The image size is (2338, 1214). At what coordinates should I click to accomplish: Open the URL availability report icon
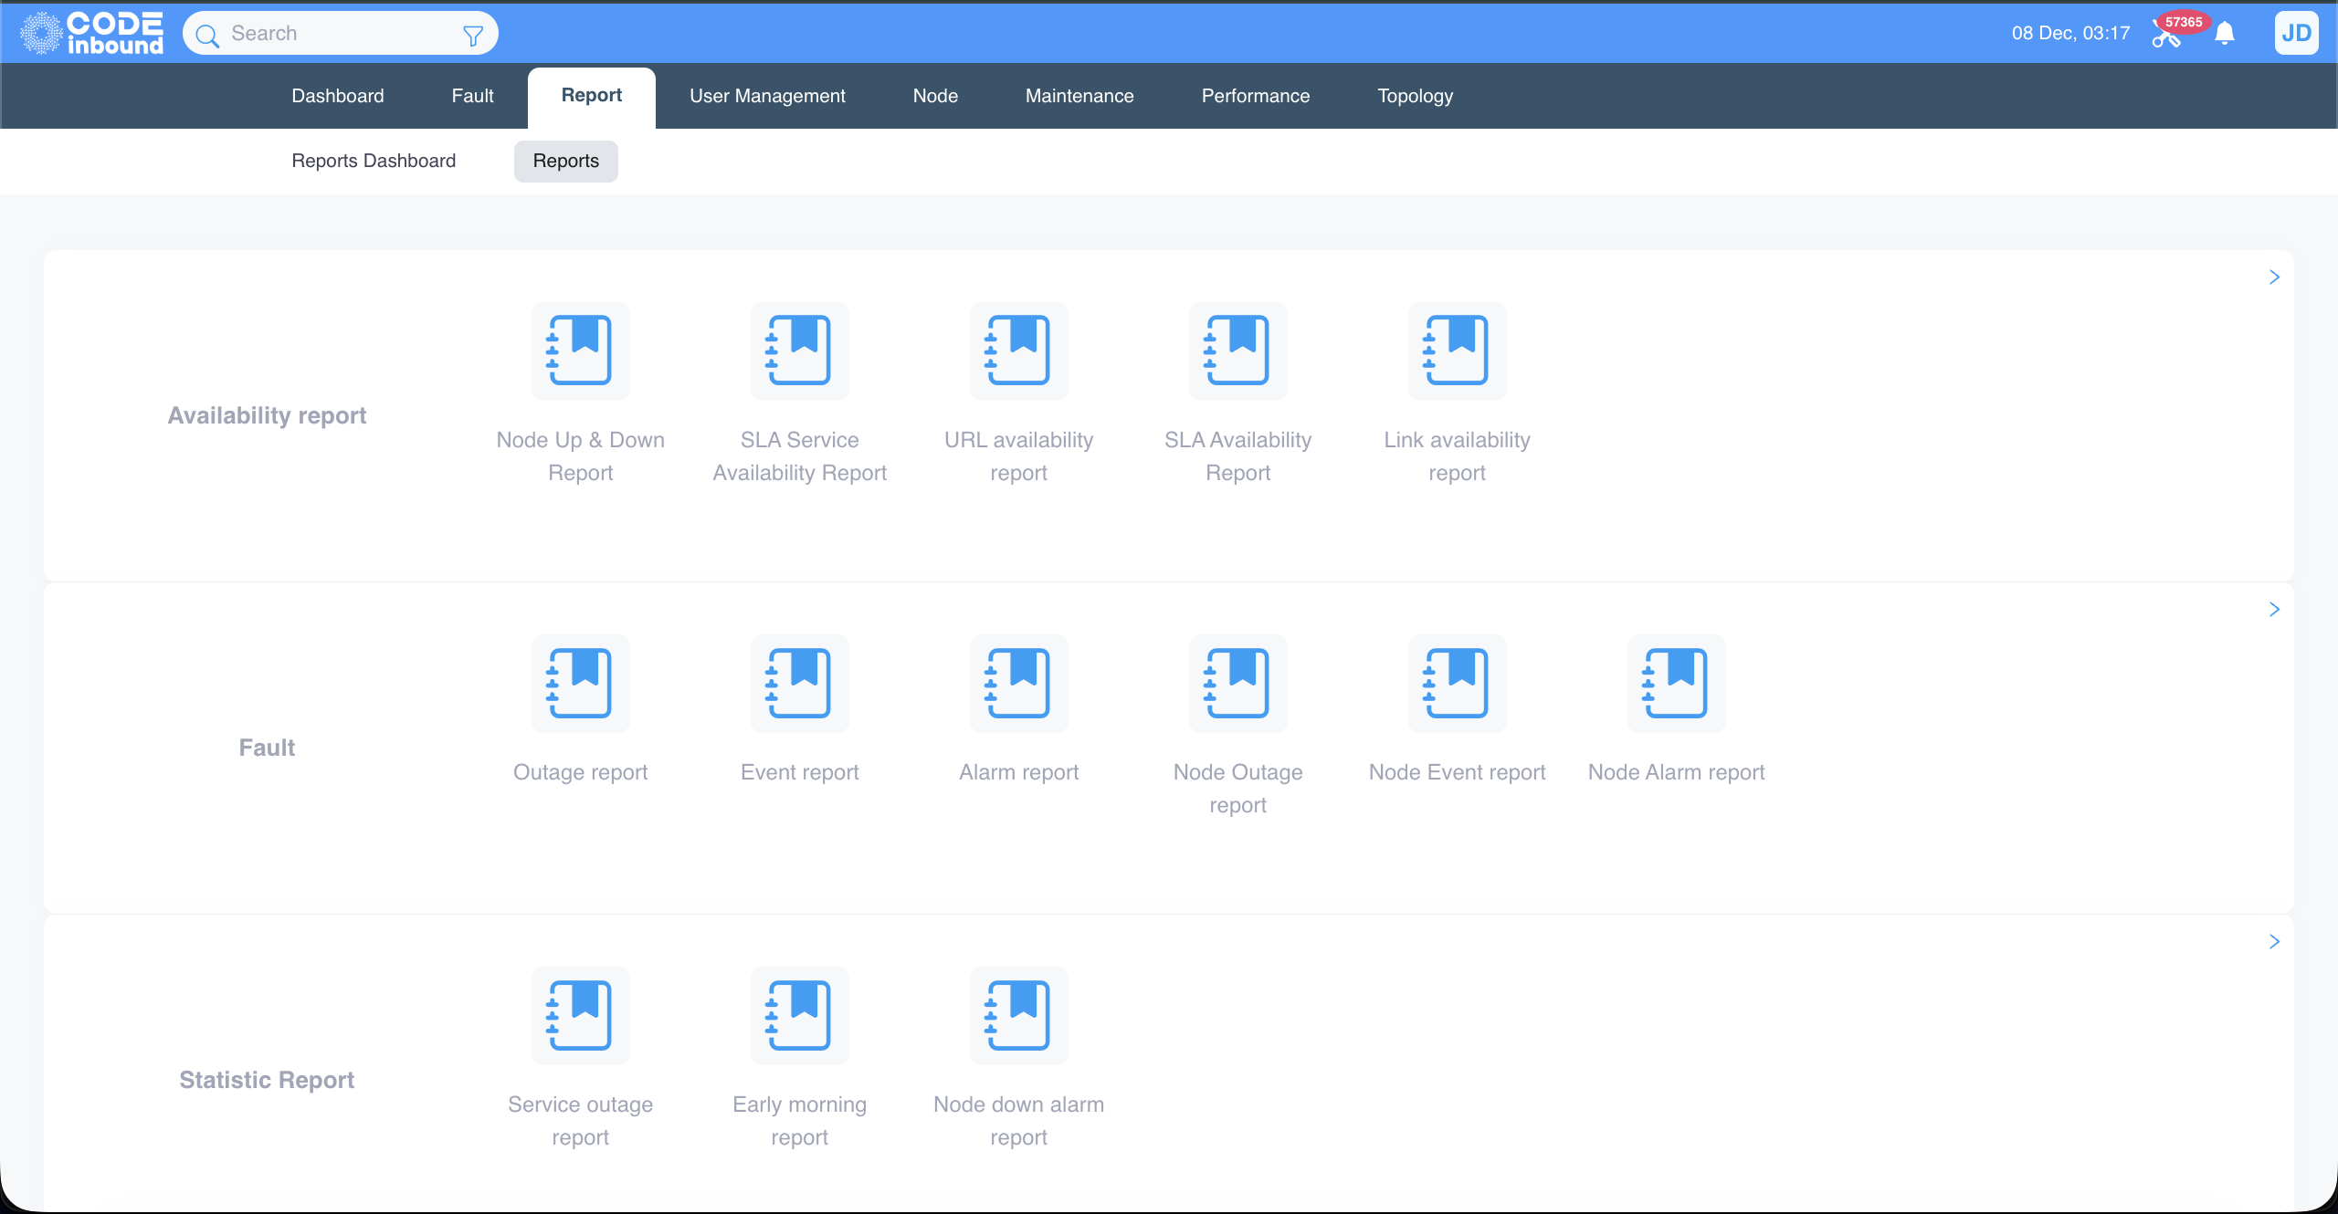1019,351
